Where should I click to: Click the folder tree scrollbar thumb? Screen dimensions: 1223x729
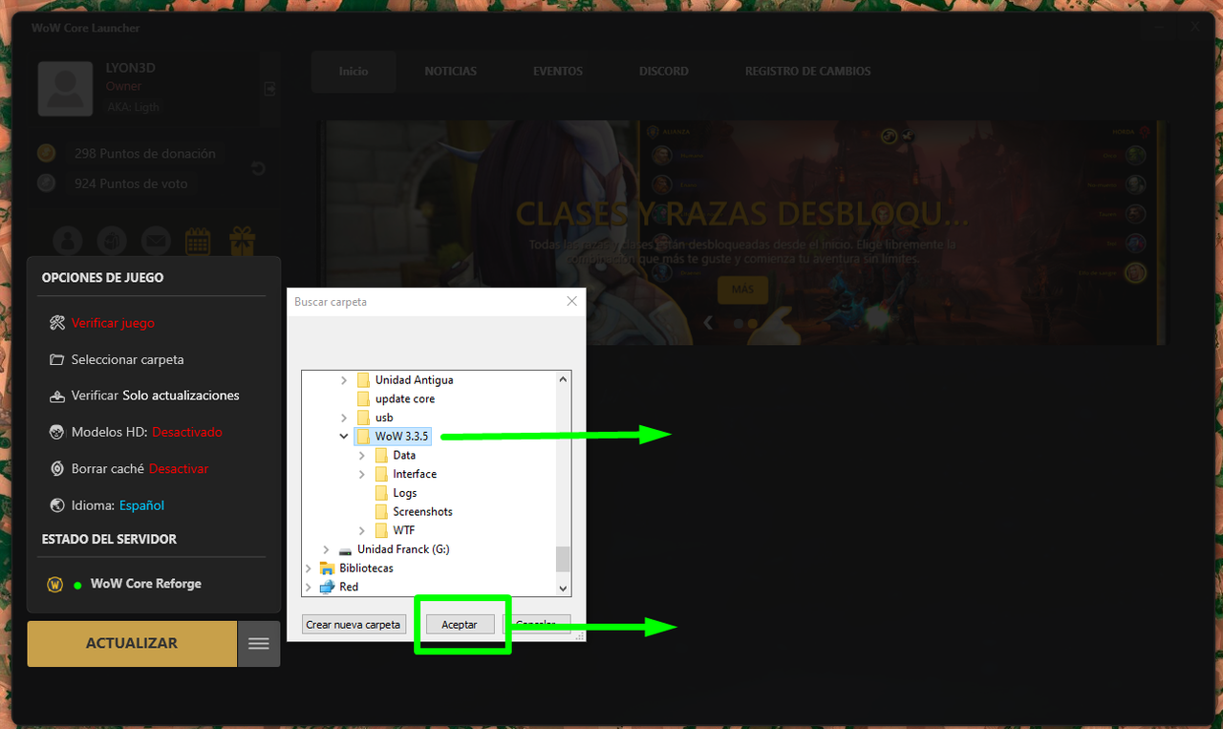pos(563,558)
